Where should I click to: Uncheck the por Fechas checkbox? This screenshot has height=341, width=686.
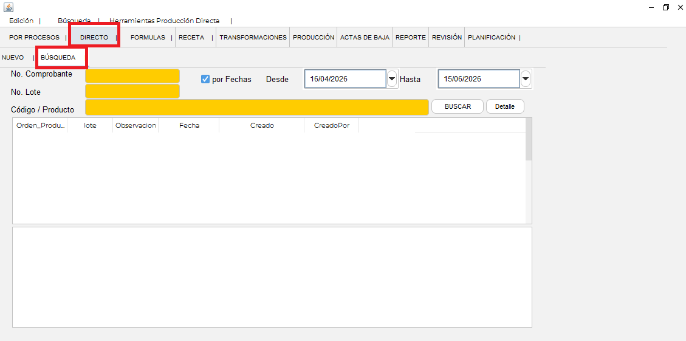click(x=205, y=79)
